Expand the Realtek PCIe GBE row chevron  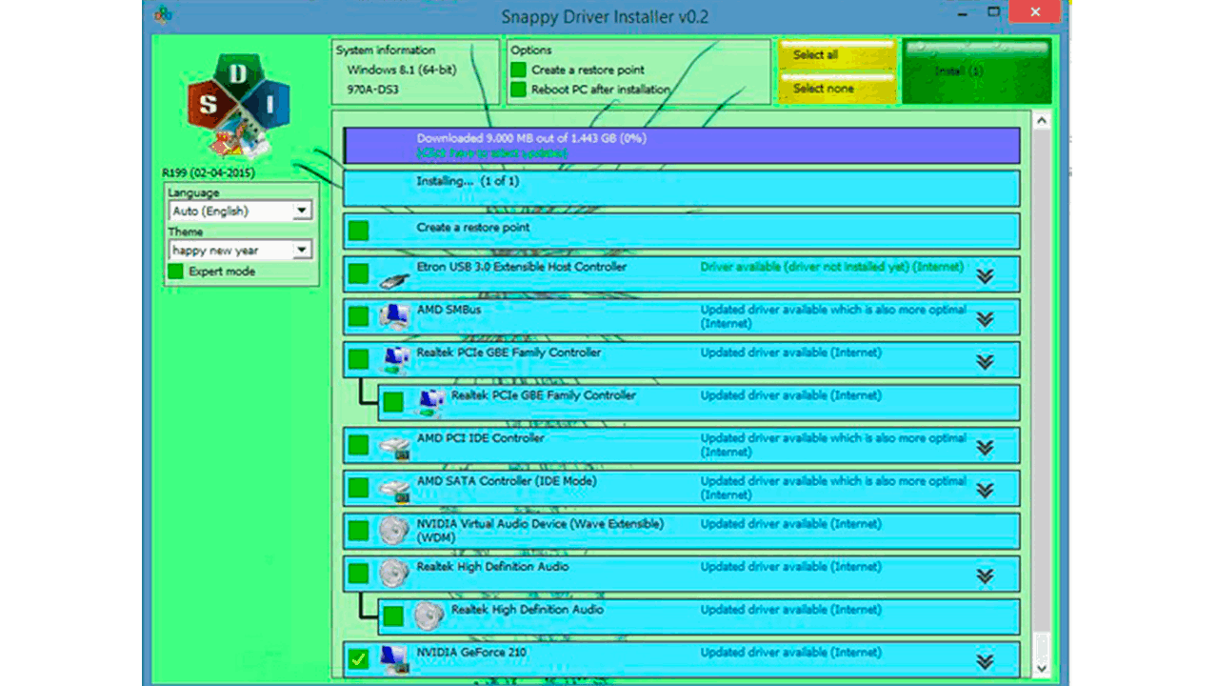coord(985,362)
